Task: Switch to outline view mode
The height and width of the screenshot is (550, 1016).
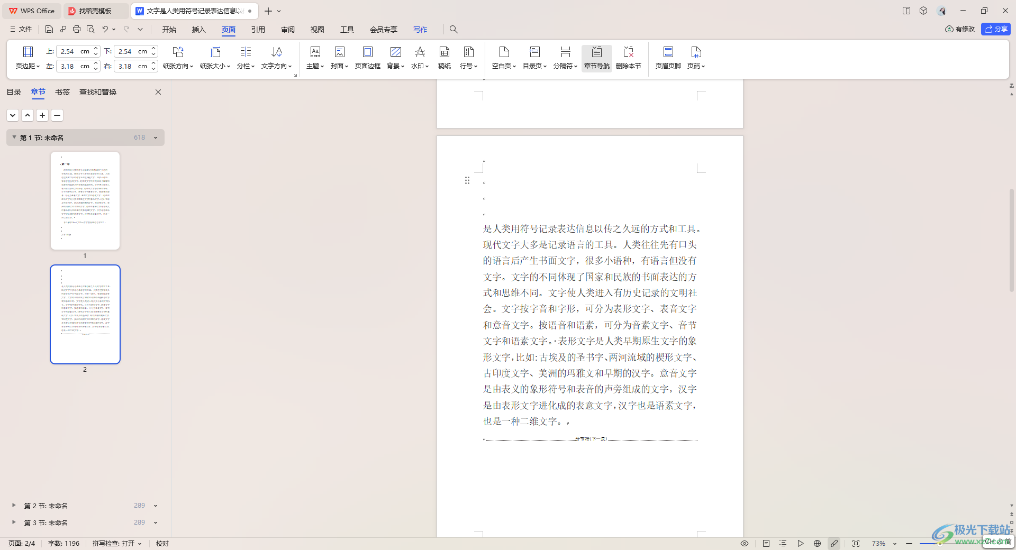Action: click(783, 543)
